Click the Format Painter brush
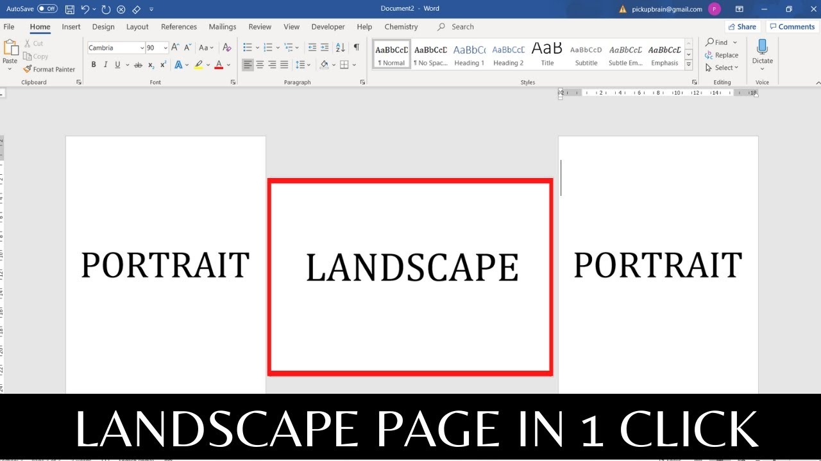This screenshot has height=461, width=821. coord(49,69)
